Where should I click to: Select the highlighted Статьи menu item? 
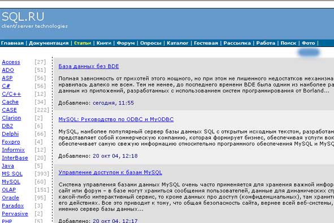pyautogui.click(x=83, y=43)
